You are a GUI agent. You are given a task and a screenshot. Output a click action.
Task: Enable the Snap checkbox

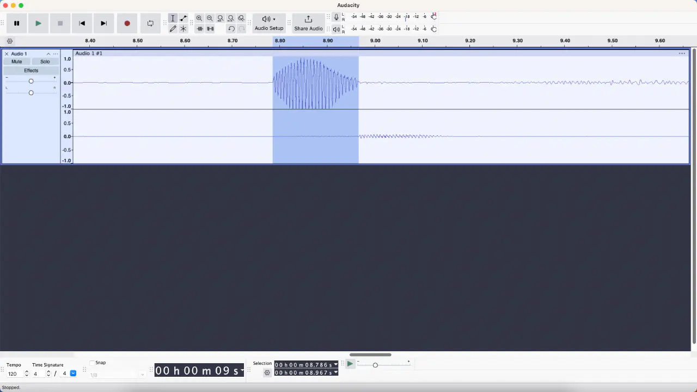pyautogui.click(x=92, y=363)
